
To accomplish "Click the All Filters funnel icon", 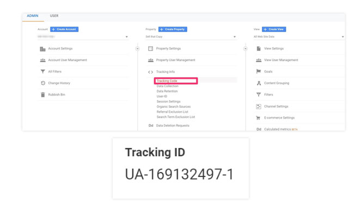I will tap(42, 72).
